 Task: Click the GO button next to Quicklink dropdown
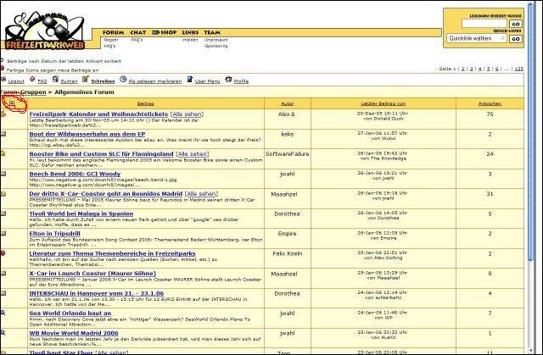pyautogui.click(x=516, y=39)
